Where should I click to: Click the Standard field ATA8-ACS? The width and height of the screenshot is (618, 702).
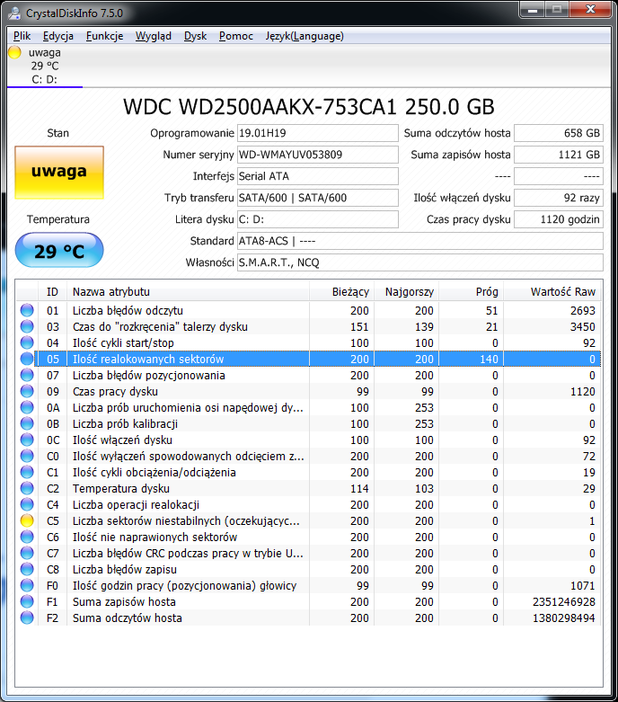[x=420, y=241]
